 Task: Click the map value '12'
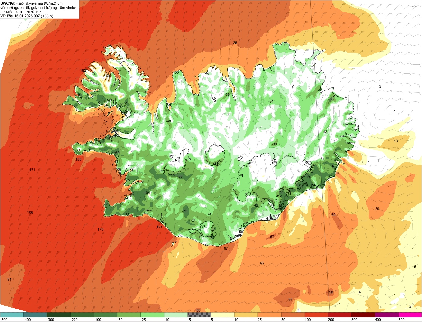click(x=325, y=132)
